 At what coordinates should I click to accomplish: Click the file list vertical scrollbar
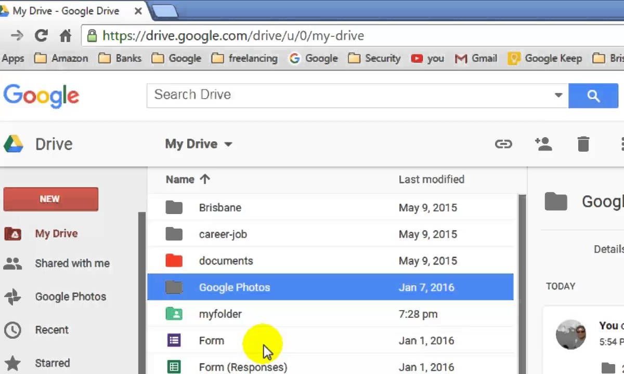(x=522, y=284)
